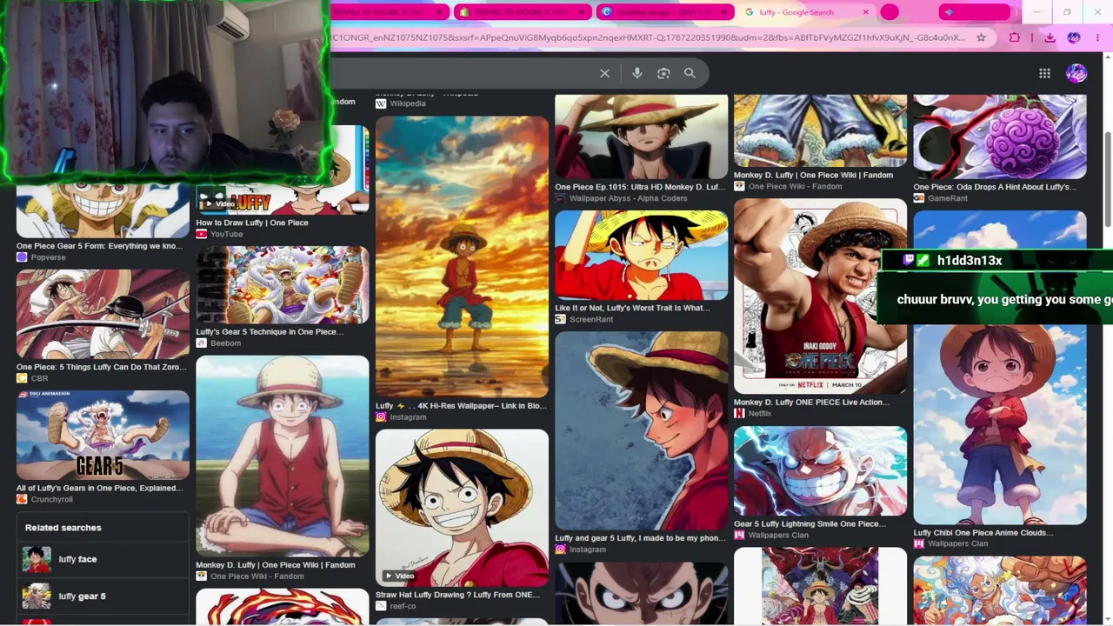Open 'Luffy and gear 5 Luffy' Instagram link

pyautogui.click(x=640, y=538)
